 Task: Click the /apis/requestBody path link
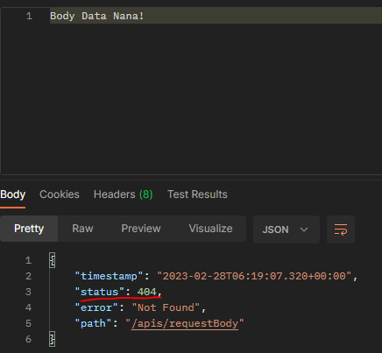coord(185,323)
